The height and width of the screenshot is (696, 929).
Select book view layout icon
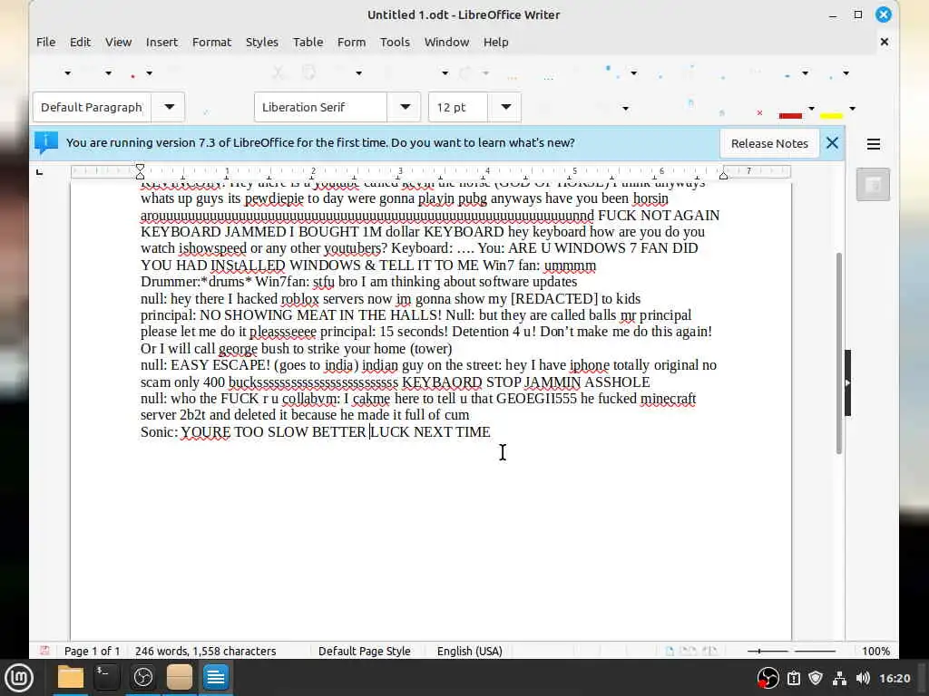[709, 651]
